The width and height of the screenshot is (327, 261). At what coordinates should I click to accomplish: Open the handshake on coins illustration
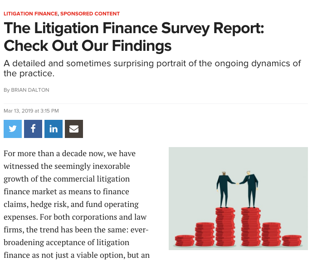tap(238, 198)
